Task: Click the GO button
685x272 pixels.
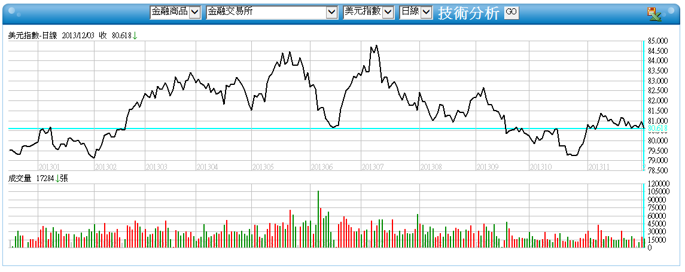Action: tap(512, 12)
